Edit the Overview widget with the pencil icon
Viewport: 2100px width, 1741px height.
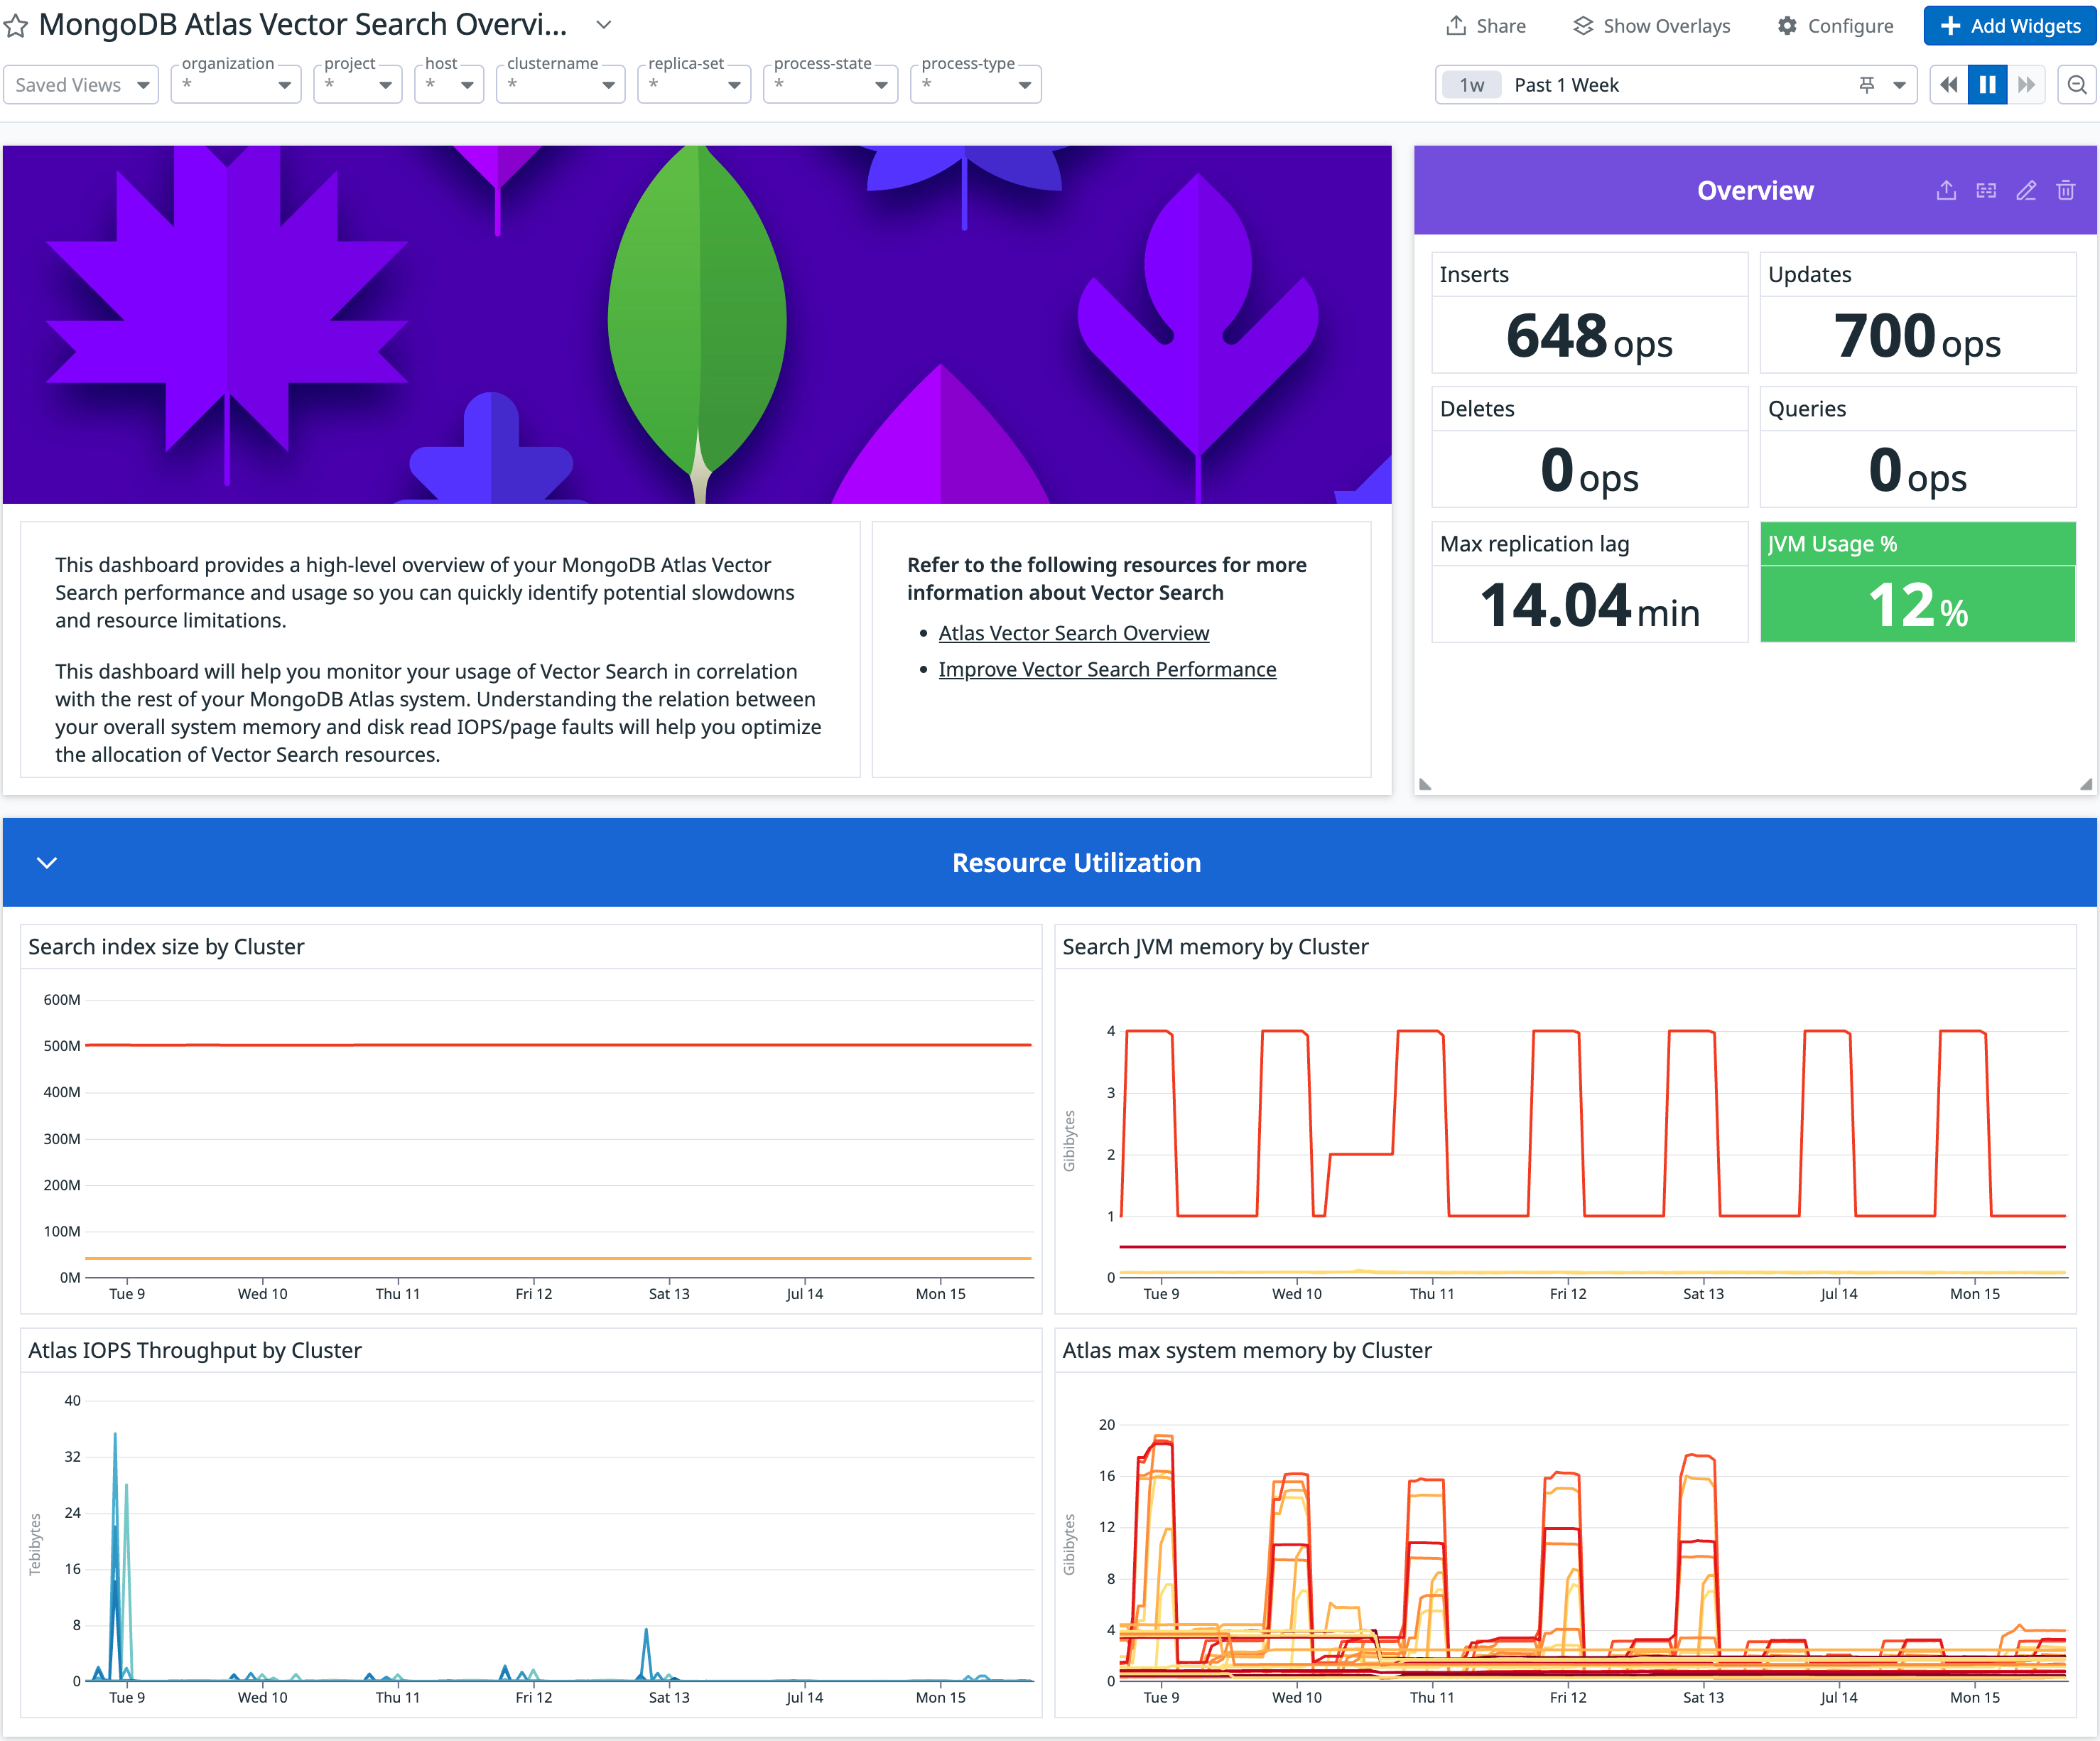coord(2027,190)
